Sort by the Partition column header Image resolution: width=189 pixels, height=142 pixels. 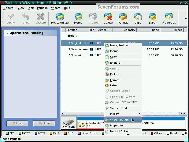(x=77, y=30)
